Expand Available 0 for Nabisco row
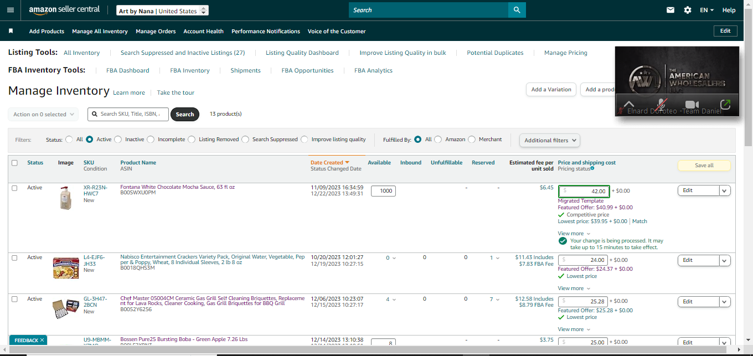This screenshot has width=753, height=356. tap(391, 258)
